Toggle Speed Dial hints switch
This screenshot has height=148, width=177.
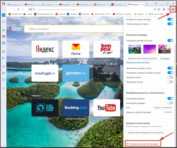[x=170, y=73]
